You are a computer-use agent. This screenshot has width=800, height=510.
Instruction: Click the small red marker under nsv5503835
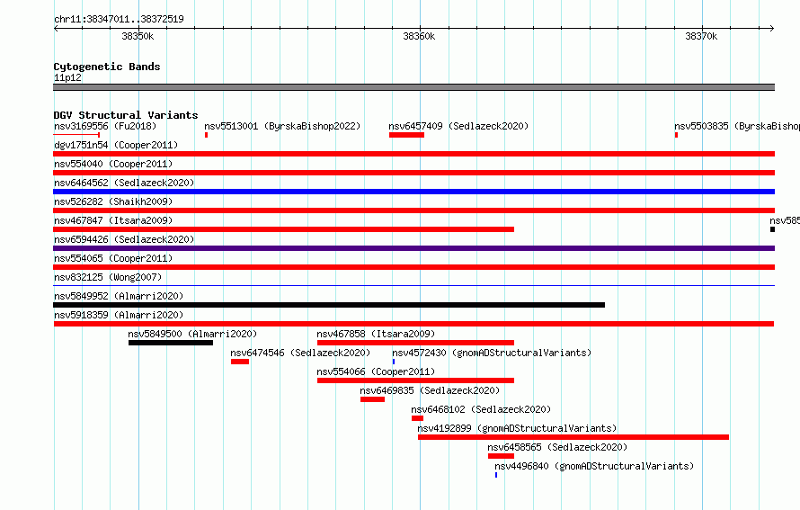[x=676, y=135]
